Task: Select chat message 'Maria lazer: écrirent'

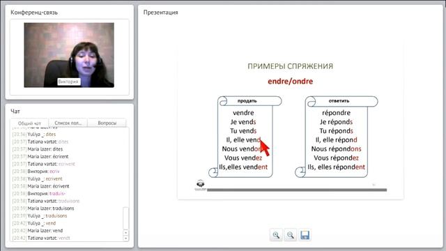Action: point(40,156)
